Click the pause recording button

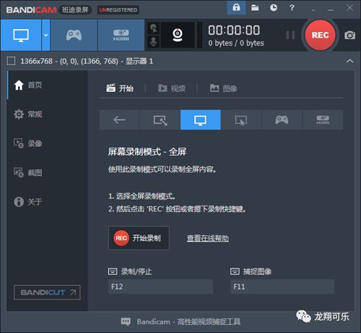click(290, 35)
